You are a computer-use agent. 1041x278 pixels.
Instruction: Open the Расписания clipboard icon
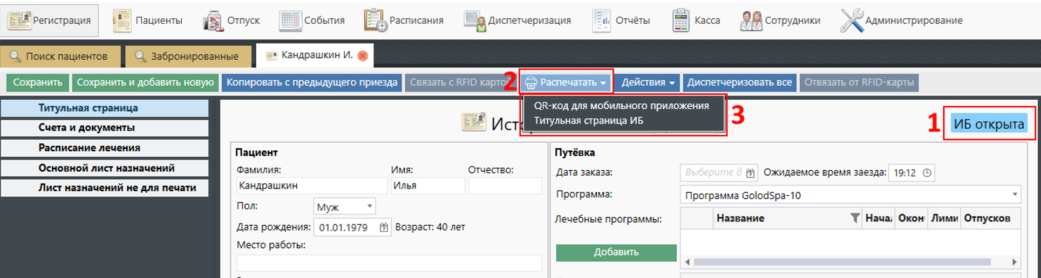375,20
